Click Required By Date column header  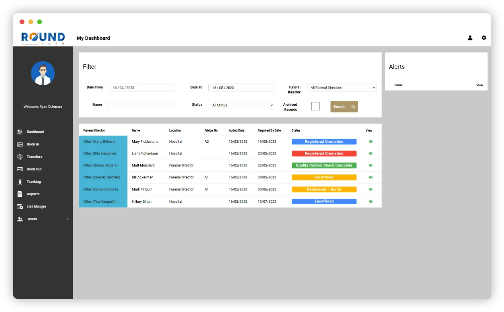click(269, 130)
